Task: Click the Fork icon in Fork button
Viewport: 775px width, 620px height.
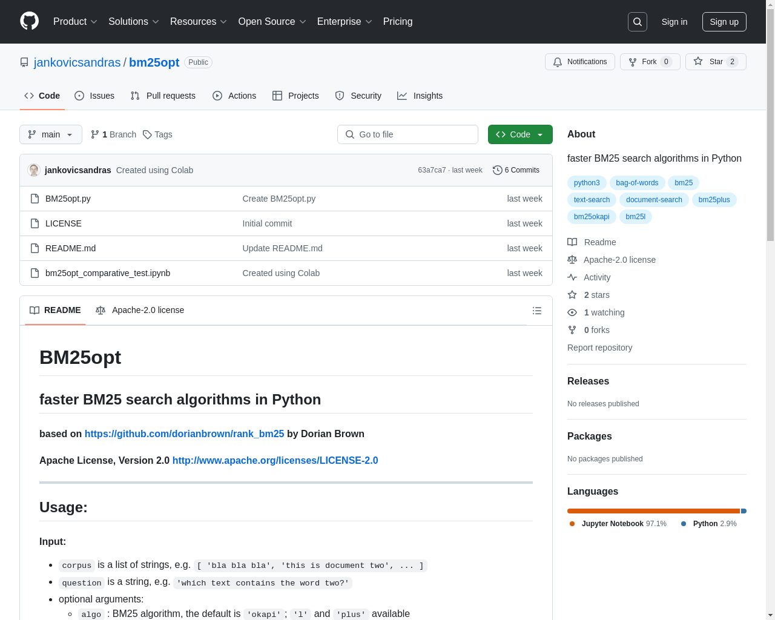Action: tap(633, 62)
